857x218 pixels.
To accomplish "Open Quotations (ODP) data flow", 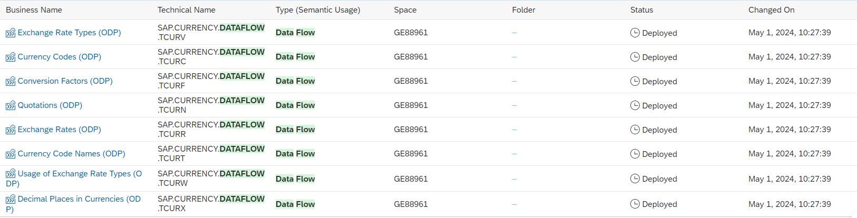I will coord(50,105).
